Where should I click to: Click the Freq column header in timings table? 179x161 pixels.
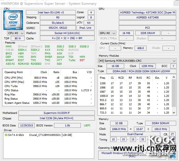coord(103,78)
